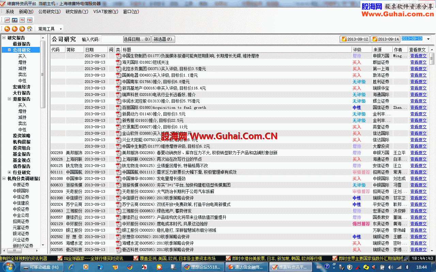This screenshot has width=436, height=272.
Task: Open the VSAT股搜(V) menu
Action: pos(106,12)
